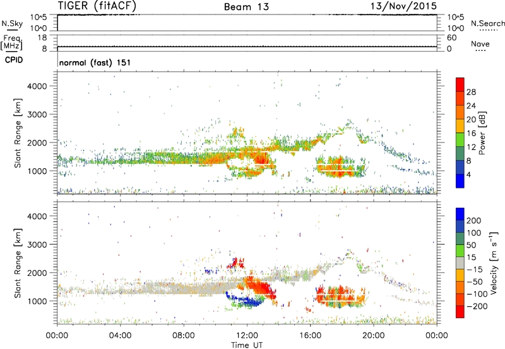Image resolution: width=505 pixels, height=349 pixels.
Task: Click the '20:00' time tick label
Action: point(373,336)
